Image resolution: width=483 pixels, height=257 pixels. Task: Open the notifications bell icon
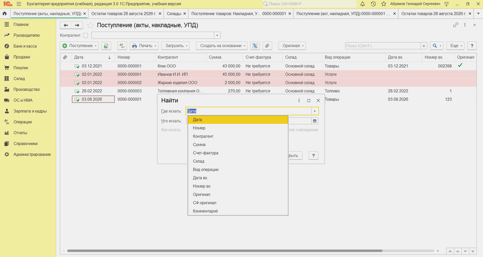click(362, 4)
